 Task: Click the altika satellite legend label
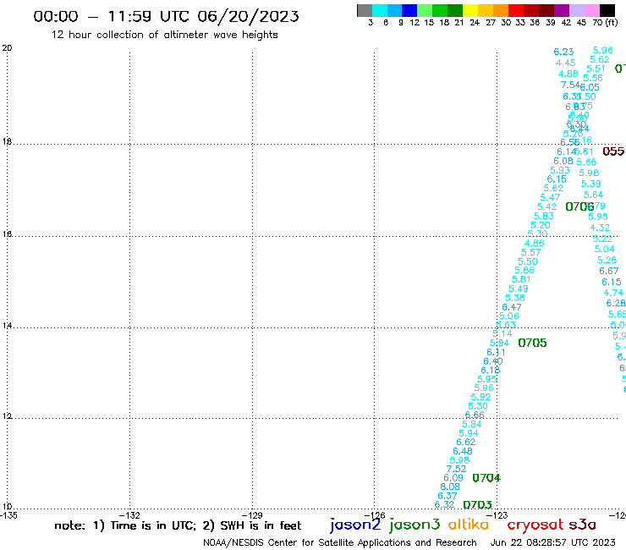point(469,525)
